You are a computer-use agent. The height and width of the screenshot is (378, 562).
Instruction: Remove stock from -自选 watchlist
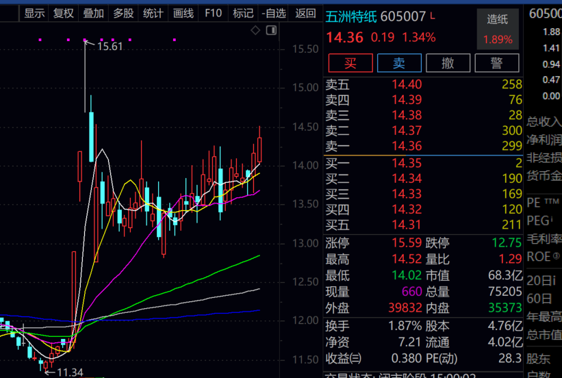[274, 14]
